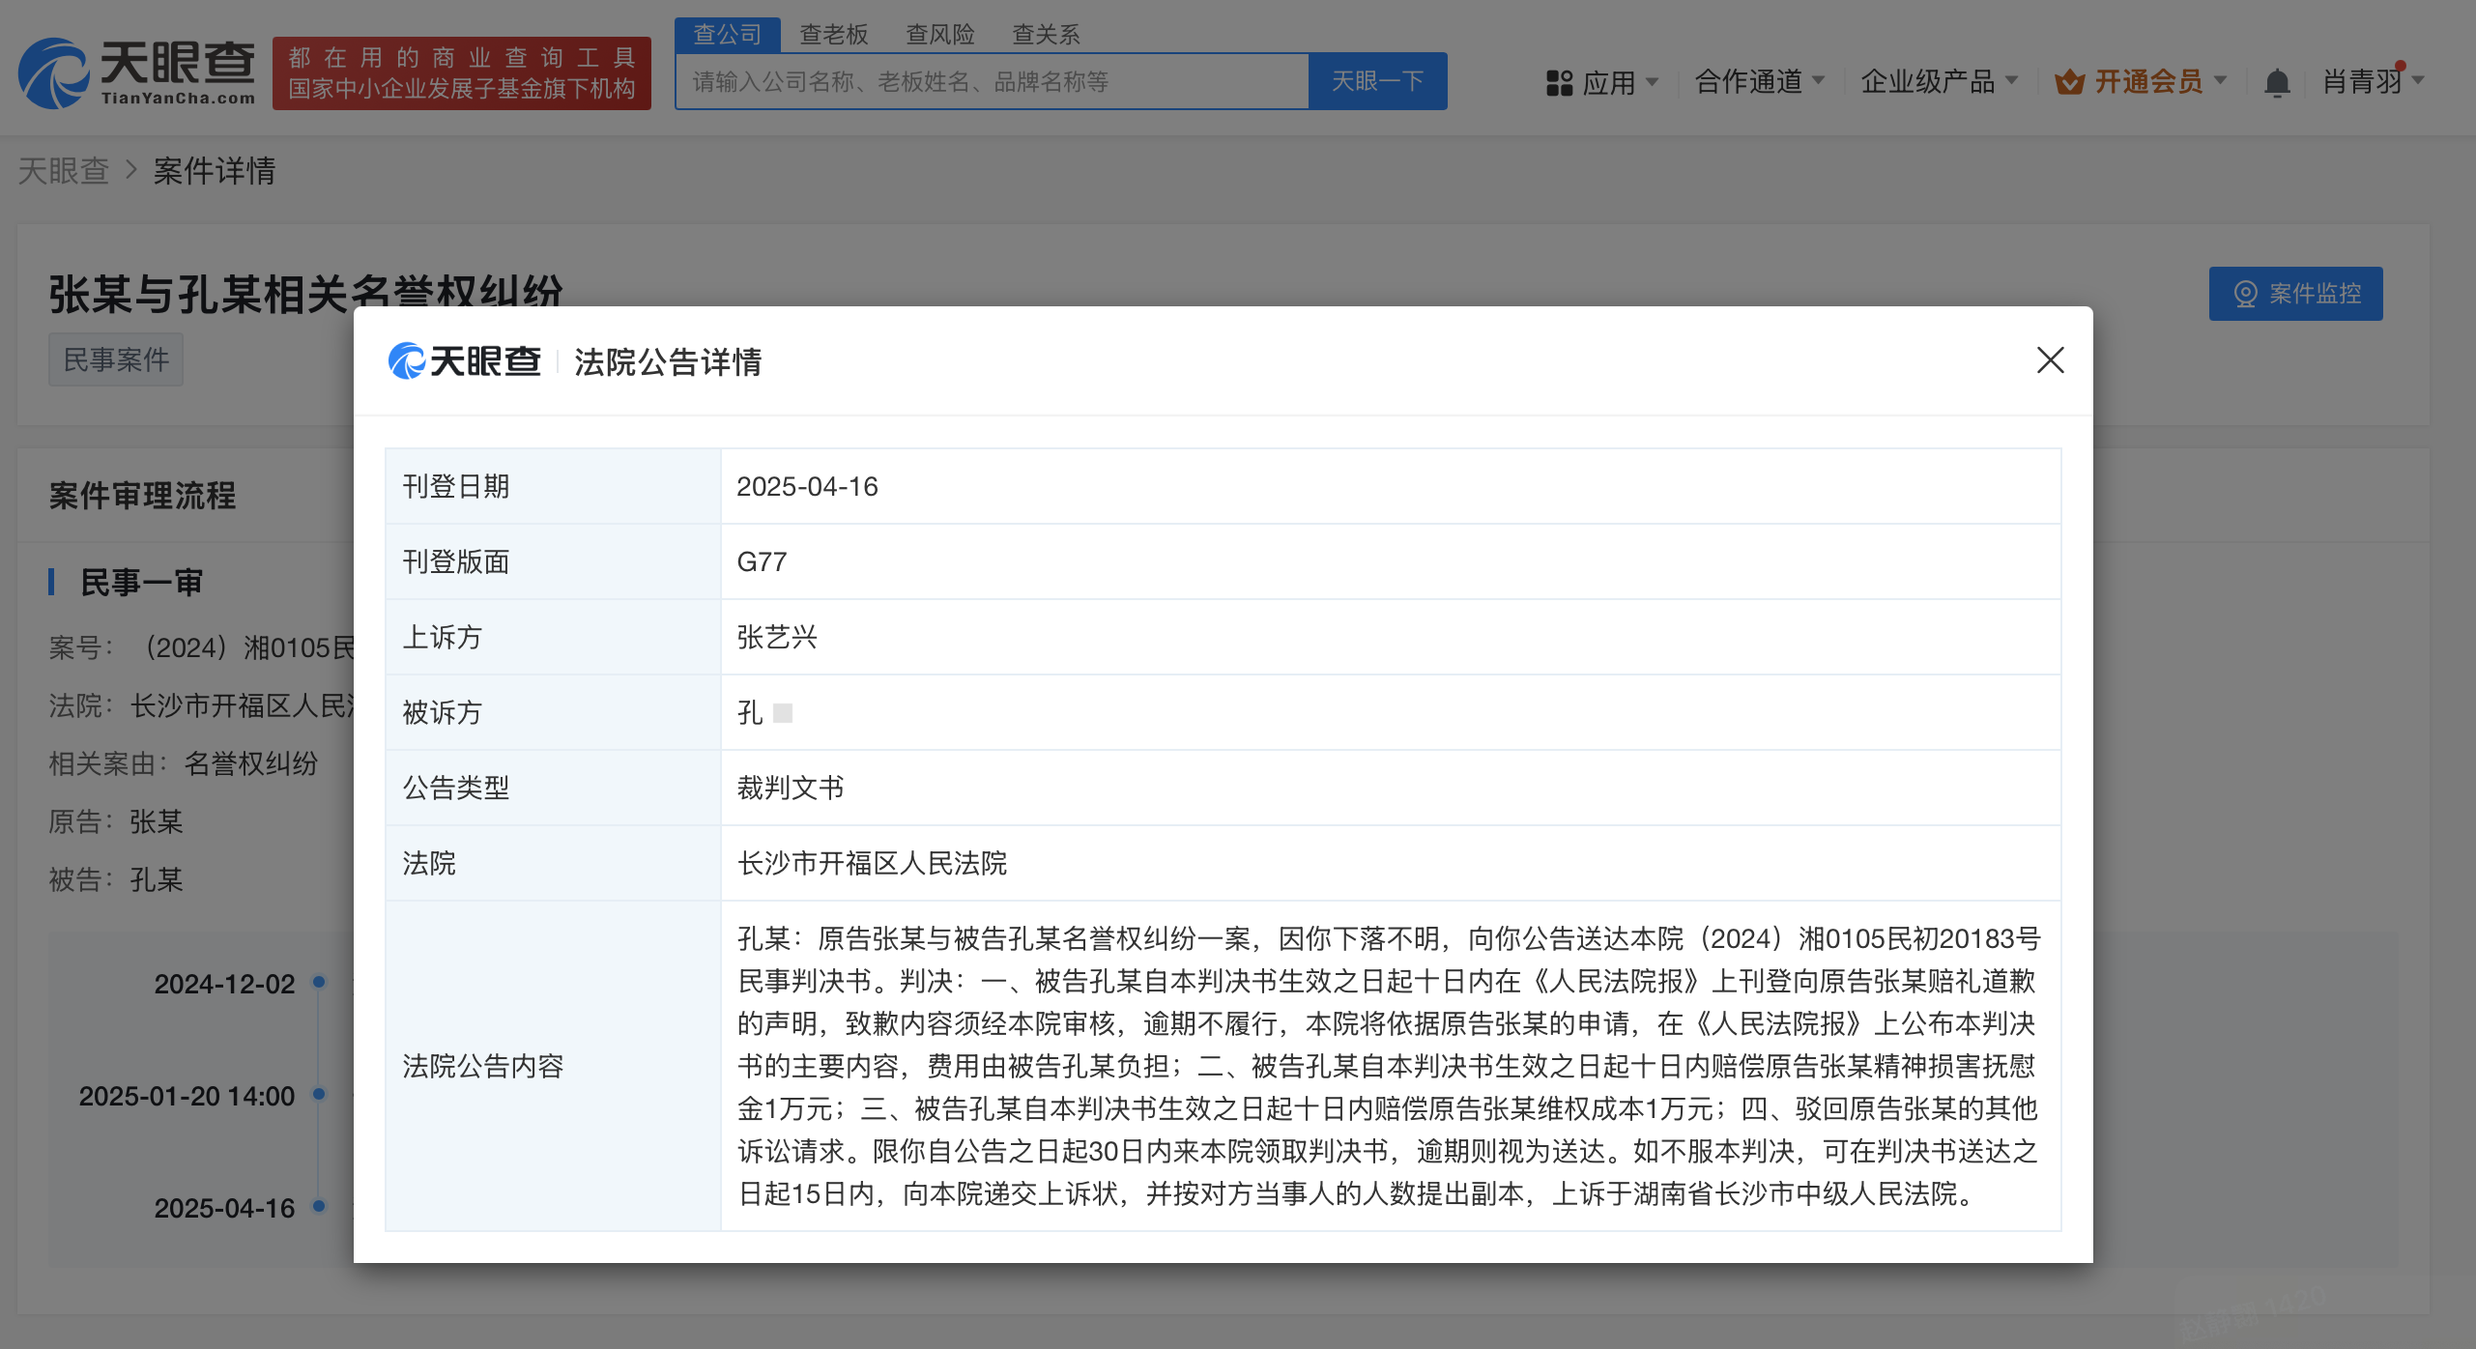This screenshot has width=2476, height=1349.
Task: Open the 肖青羽 user menu
Action: point(2374,81)
